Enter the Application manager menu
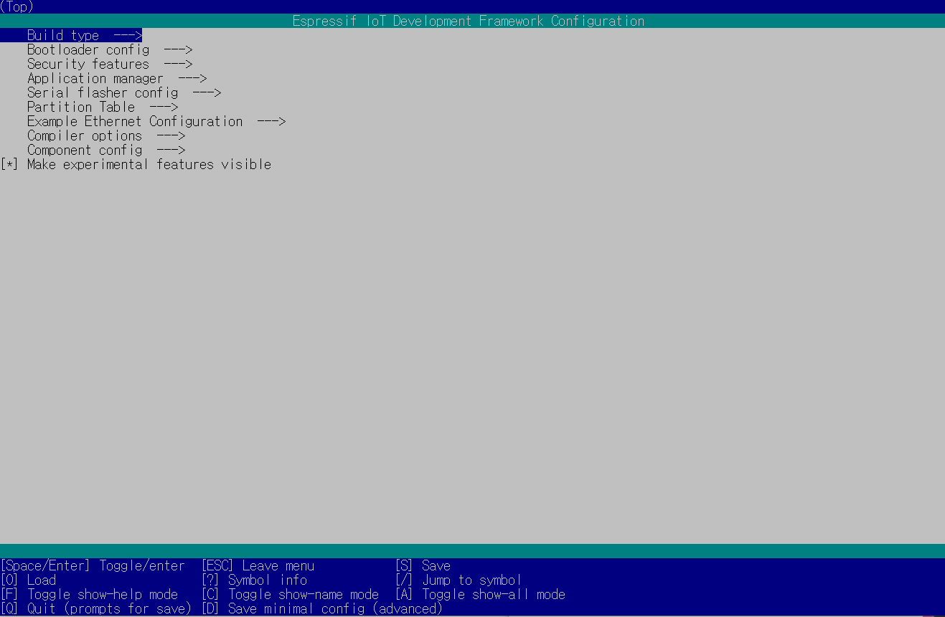This screenshot has width=945, height=617. (x=117, y=78)
